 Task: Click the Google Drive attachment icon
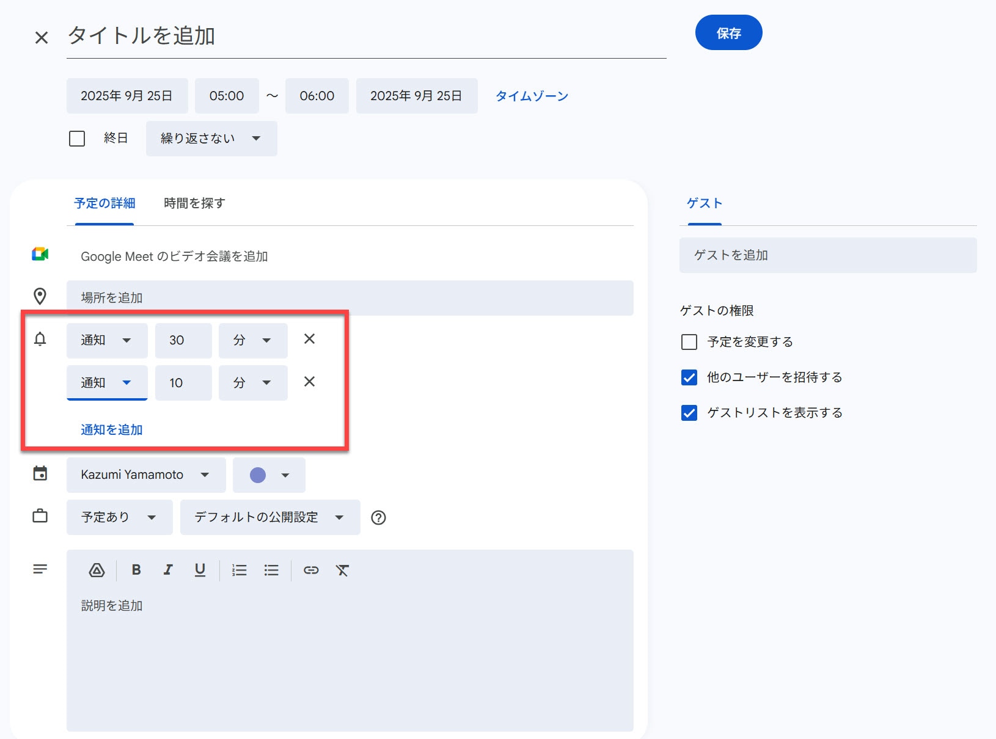pyautogui.click(x=97, y=570)
